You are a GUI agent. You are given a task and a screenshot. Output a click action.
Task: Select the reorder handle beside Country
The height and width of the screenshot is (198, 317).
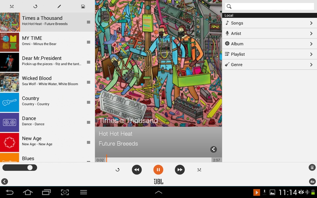click(x=88, y=102)
